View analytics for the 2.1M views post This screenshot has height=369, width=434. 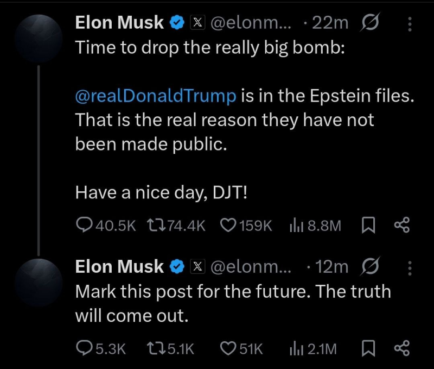(x=295, y=348)
